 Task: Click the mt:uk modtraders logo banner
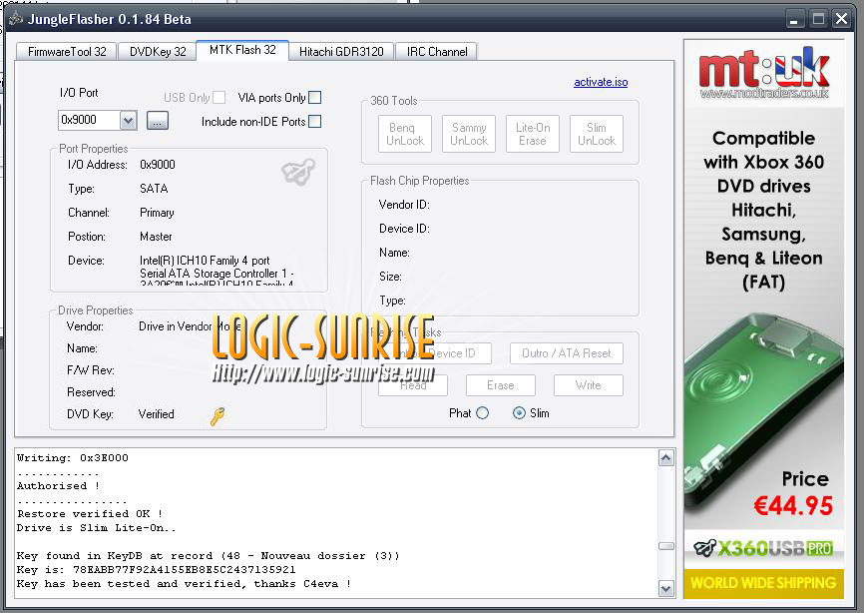click(763, 73)
